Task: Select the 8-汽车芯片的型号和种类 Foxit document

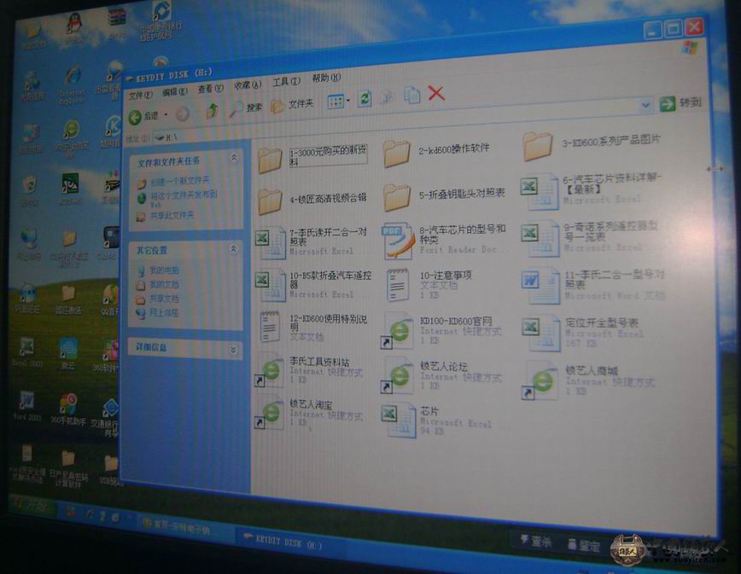Action: coord(445,241)
